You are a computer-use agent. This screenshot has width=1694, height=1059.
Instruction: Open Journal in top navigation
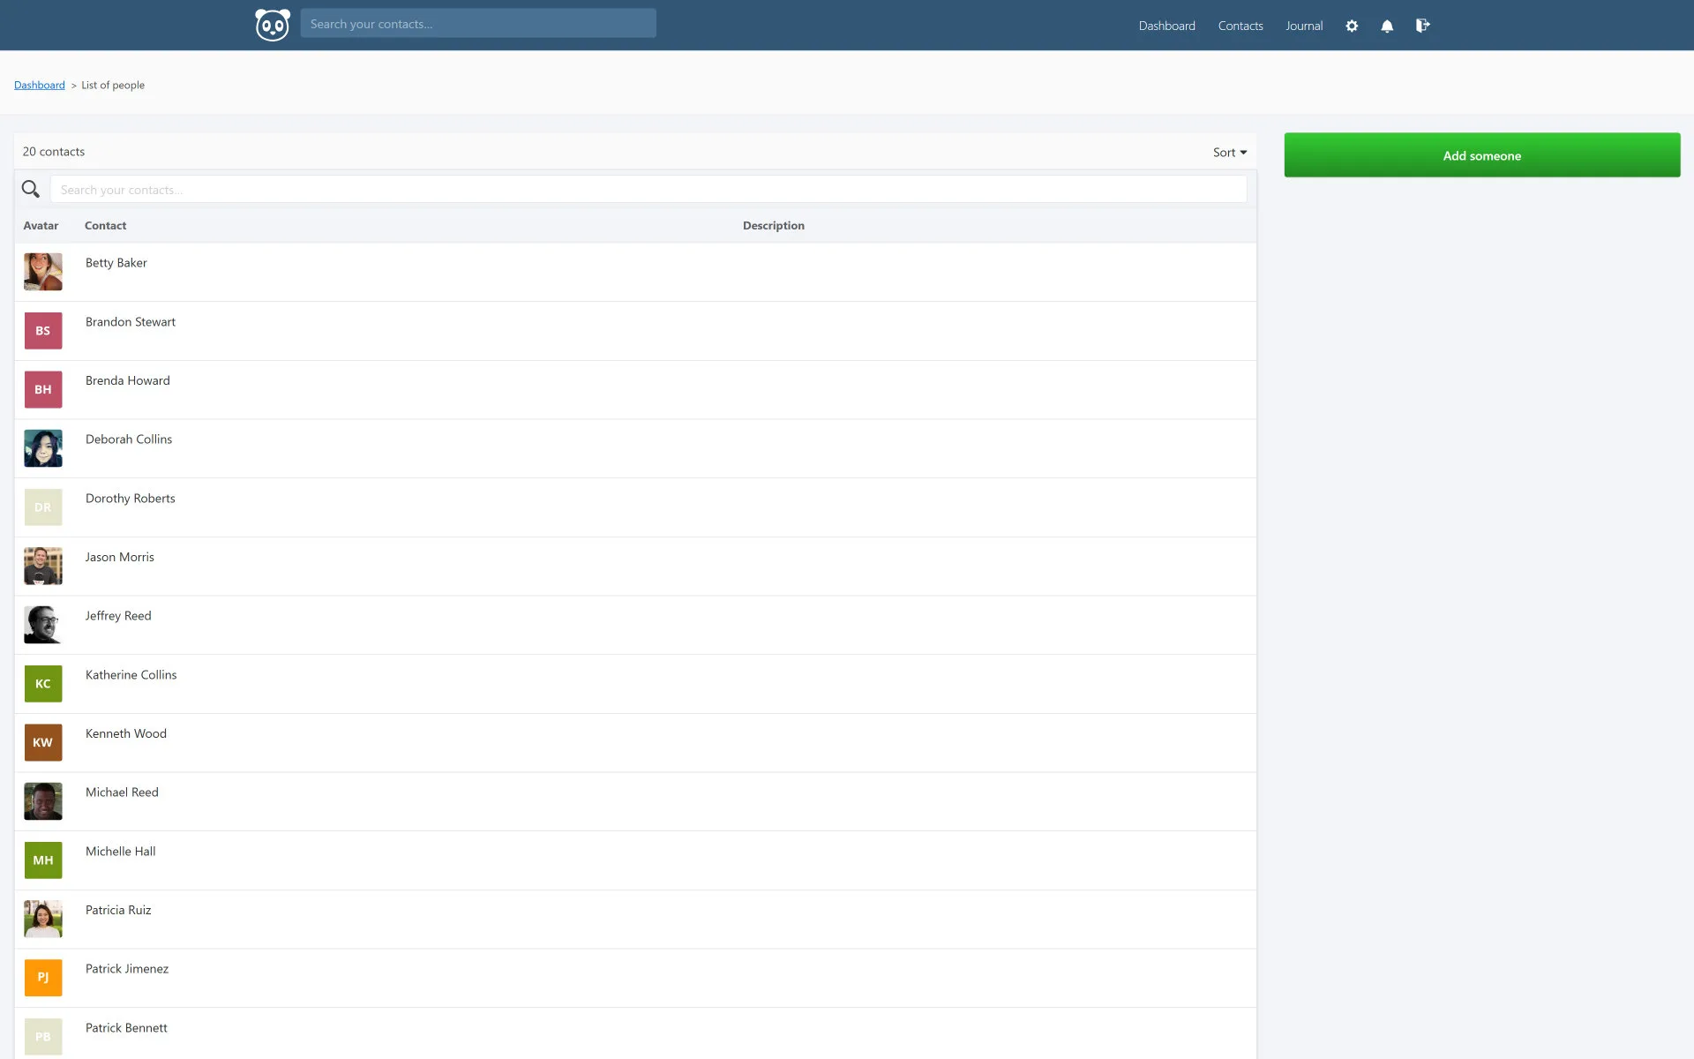click(1304, 26)
